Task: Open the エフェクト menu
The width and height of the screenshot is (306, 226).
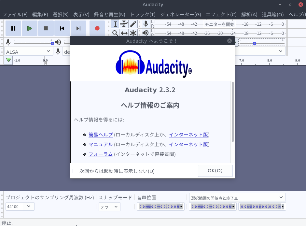Action: pos(221,14)
